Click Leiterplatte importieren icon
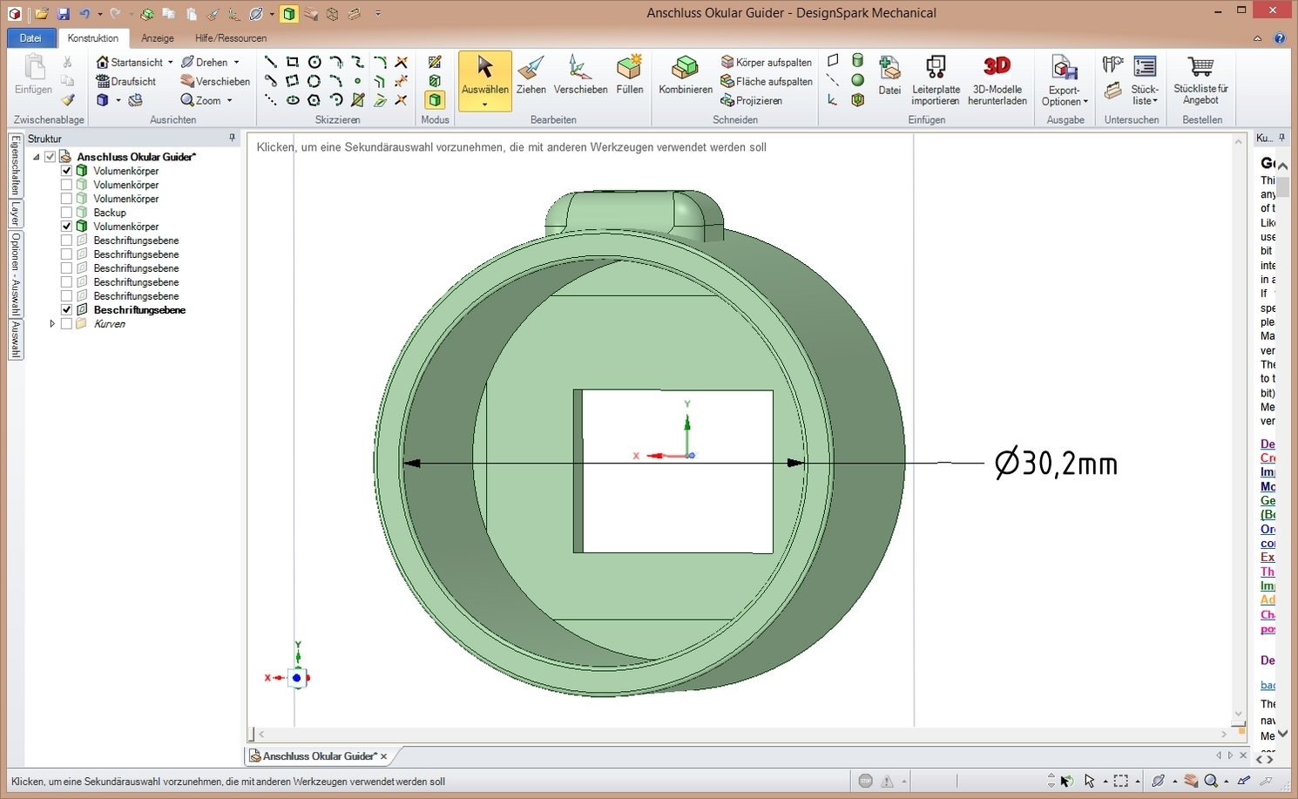Viewport: 1298px width, 799px height. (x=936, y=68)
